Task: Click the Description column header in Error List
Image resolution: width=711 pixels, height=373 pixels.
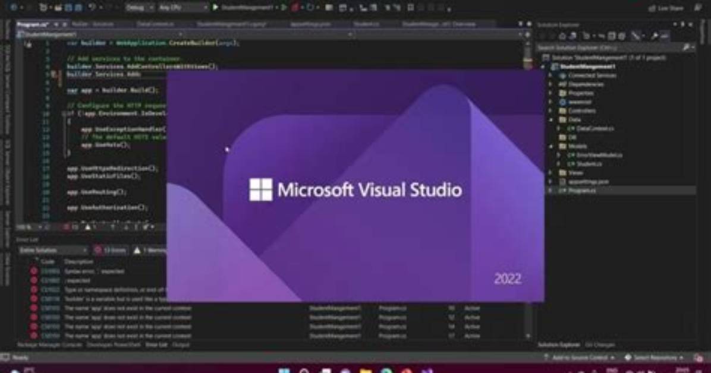Action: [x=78, y=262]
